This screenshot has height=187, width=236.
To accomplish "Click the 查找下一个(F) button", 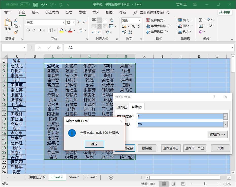I will coord(195,148).
